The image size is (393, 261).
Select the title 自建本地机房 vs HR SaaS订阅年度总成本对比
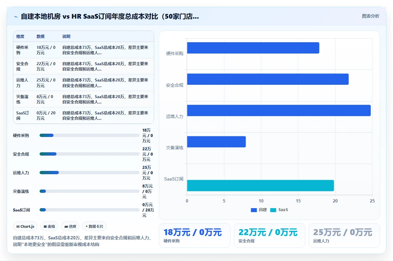point(110,17)
